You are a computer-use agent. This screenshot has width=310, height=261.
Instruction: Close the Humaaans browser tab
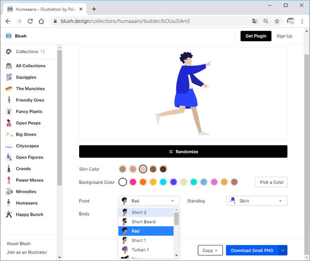[x=81, y=9]
